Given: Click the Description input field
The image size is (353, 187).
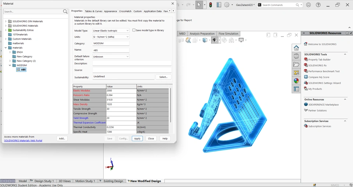Looking at the screenshot, I should point(132,63).
